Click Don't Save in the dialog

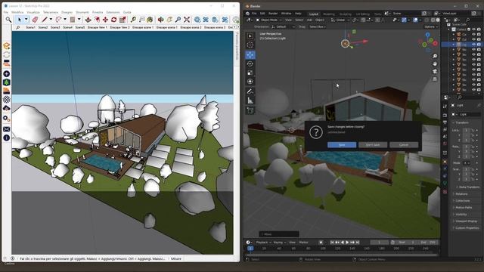click(x=373, y=144)
